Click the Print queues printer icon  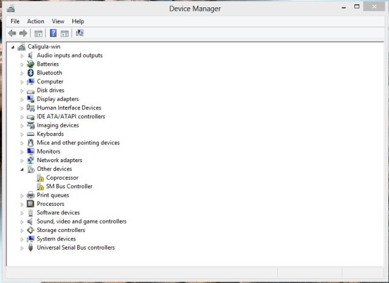click(x=30, y=196)
